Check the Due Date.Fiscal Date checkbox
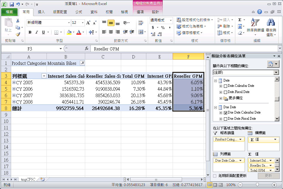 (225, 119)
